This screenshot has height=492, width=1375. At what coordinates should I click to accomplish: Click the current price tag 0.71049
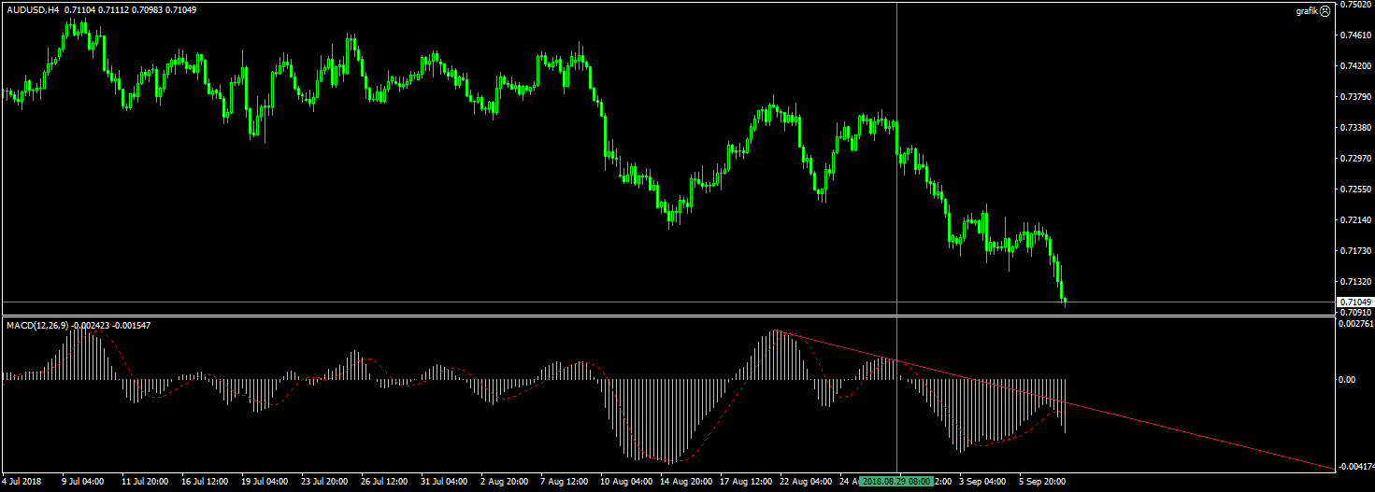click(1354, 302)
